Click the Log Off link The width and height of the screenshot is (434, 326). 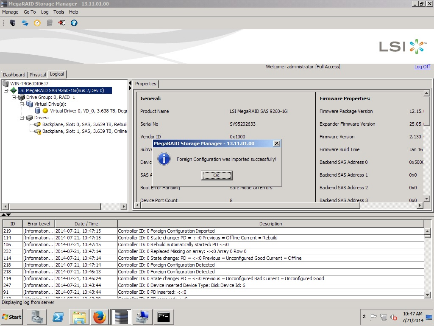point(422,67)
